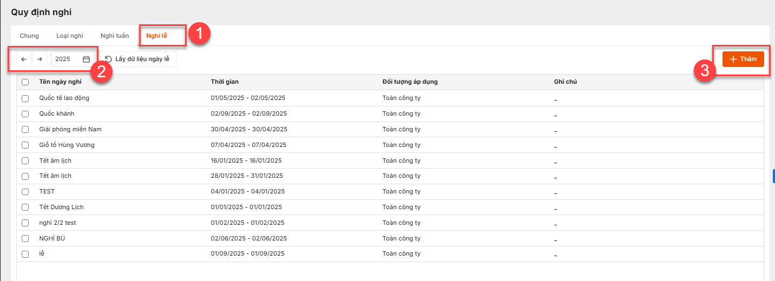Image resolution: width=775 pixels, height=281 pixels.
Task: Go to next year with right arrow
Action: pos(40,59)
